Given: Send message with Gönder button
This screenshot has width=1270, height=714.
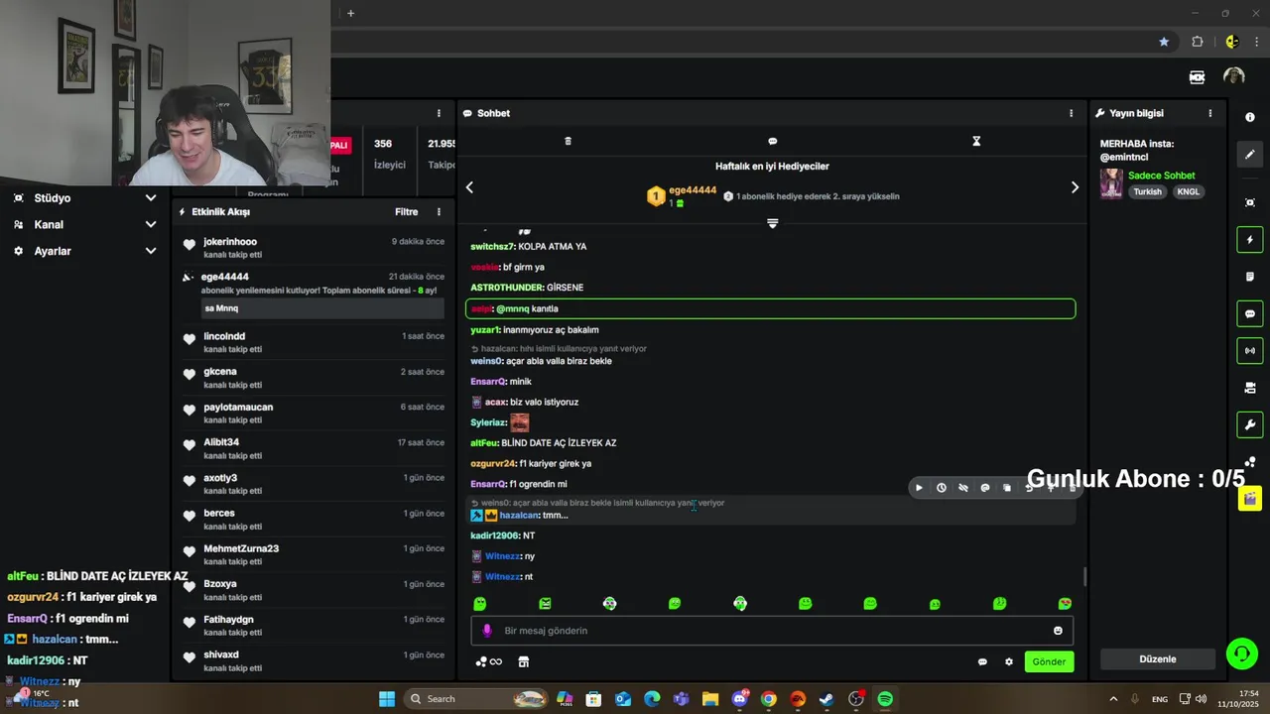Looking at the screenshot, I should pos(1049,661).
